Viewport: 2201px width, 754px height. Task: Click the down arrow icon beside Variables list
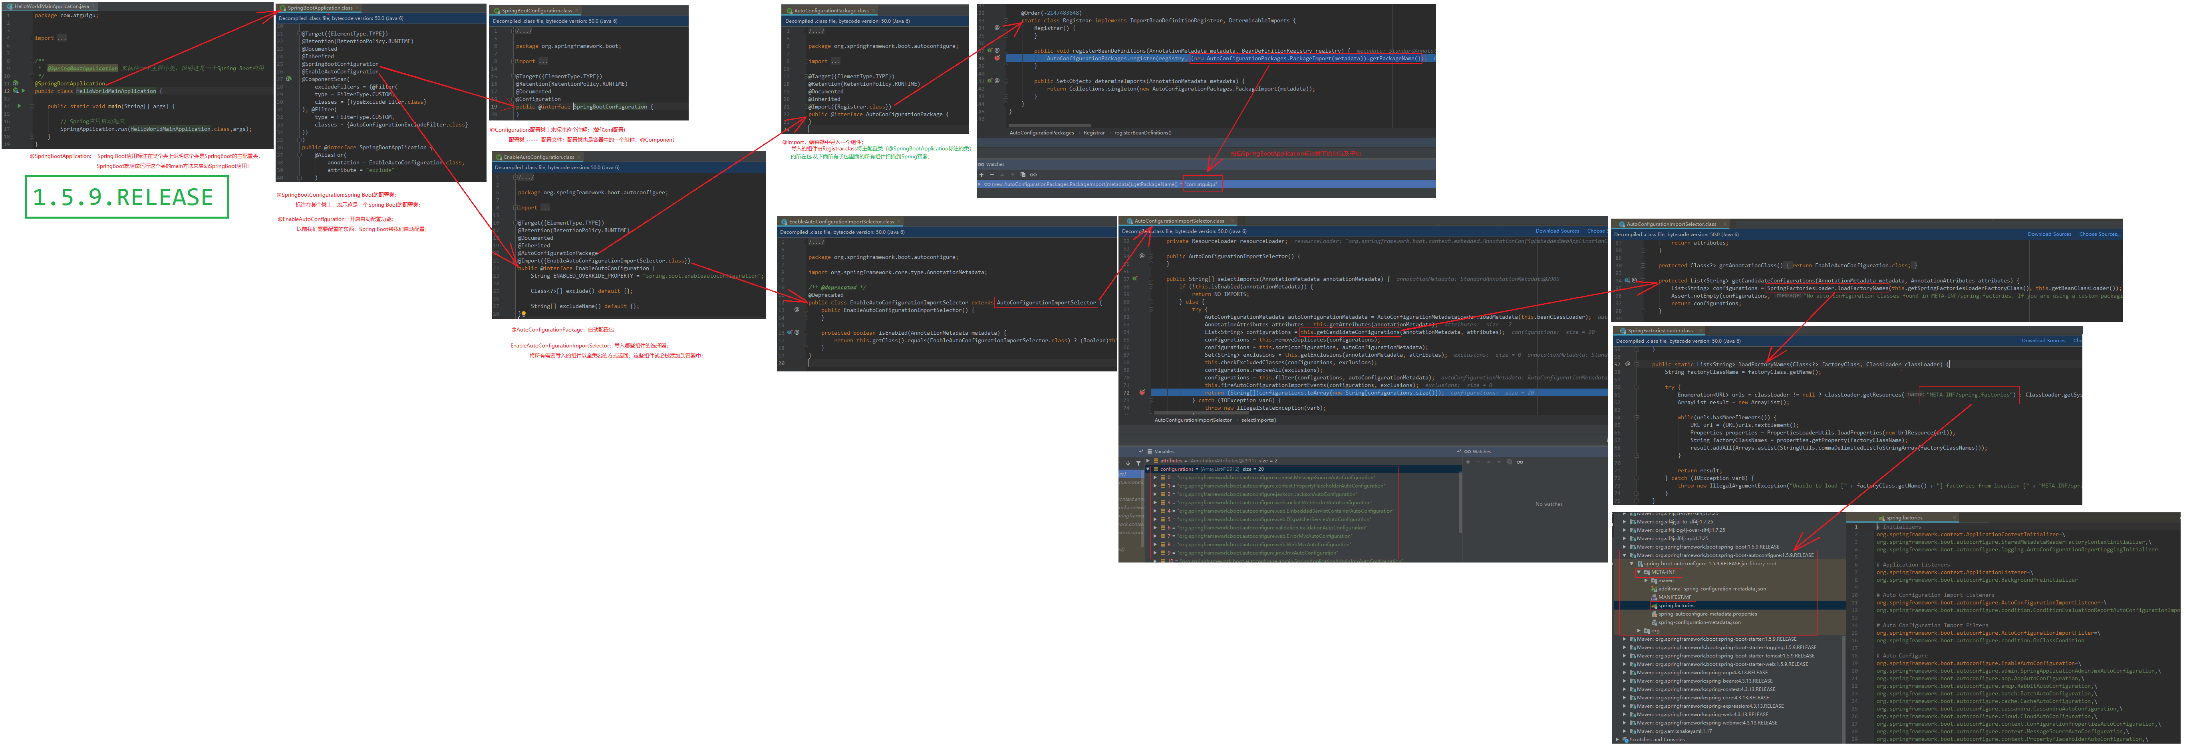point(1128,463)
